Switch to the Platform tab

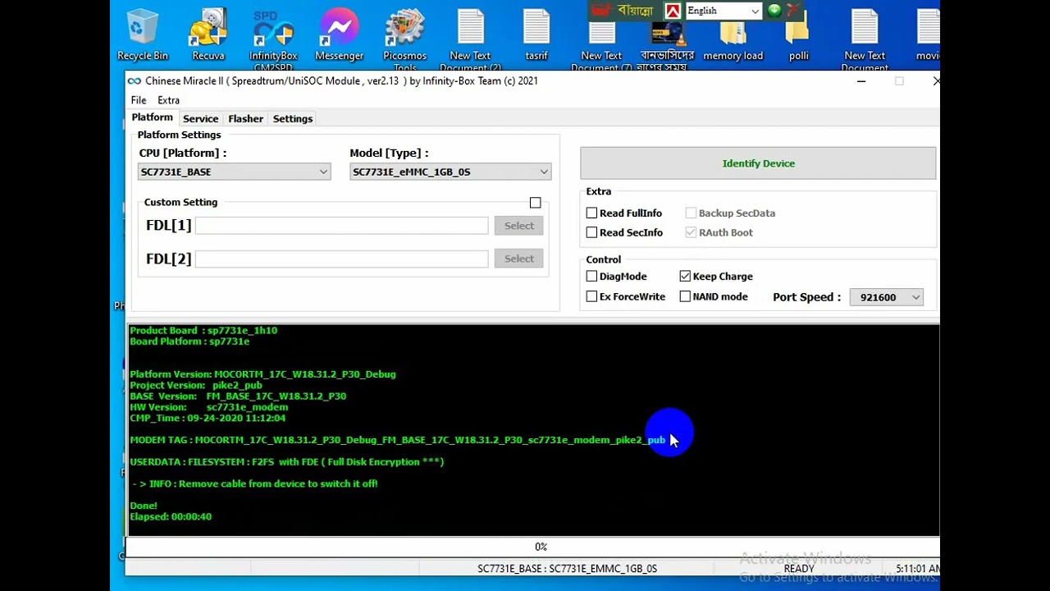(x=153, y=118)
